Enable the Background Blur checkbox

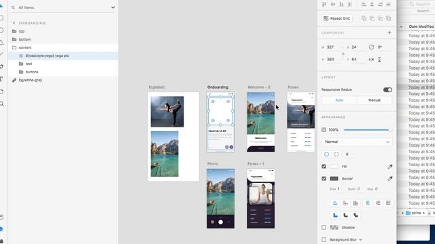click(x=324, y=239)
